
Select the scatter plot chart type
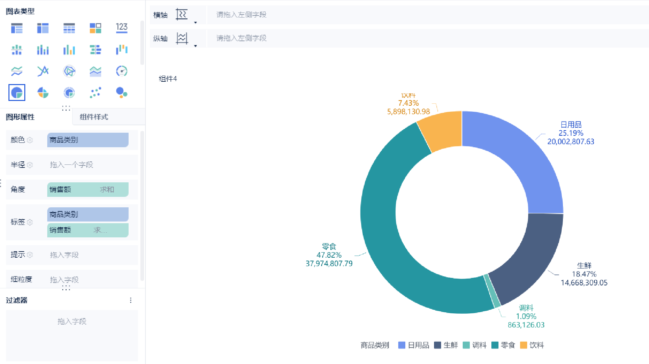96,93
